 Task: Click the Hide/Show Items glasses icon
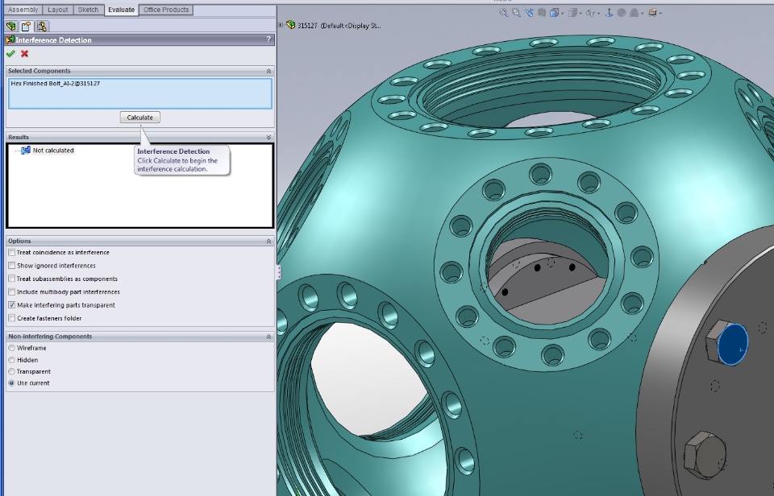coord(590,13)
